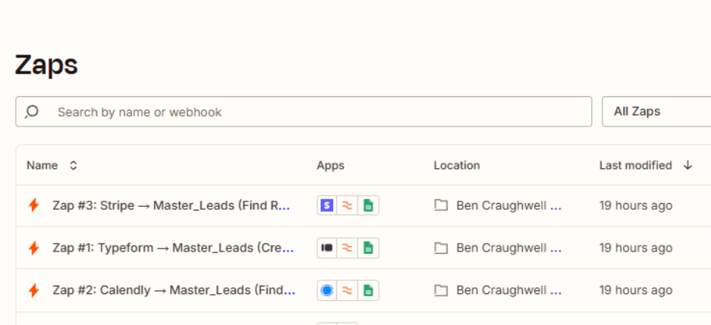Click the Formatter icon in Zap #2 row
Viewport: 711px width, 325px height.
[348, 290]
